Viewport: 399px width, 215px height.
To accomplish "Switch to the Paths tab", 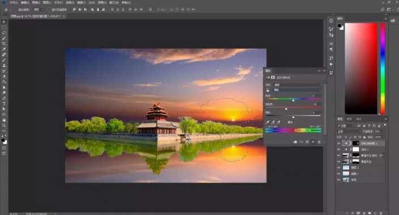I will [x=359, y=119].
